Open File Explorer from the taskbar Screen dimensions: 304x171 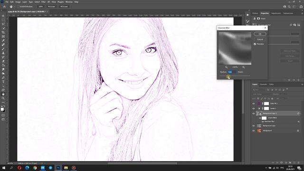pyautogui.click(x=66, y=168)
